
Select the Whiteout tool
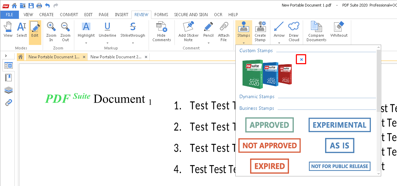coord(339,30)
